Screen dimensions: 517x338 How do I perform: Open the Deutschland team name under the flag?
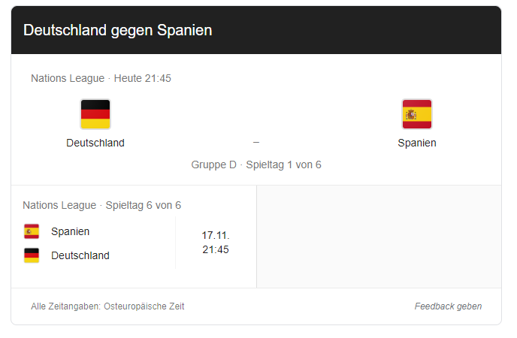[x=95, y=143]
